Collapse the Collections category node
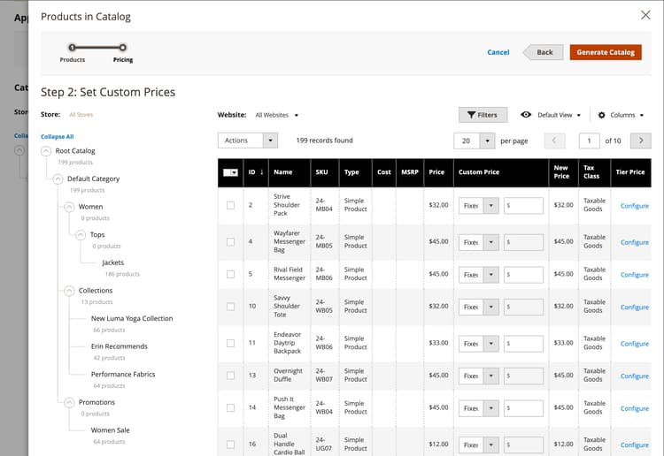This screenshot has width=664, height=456. point(69,291)
